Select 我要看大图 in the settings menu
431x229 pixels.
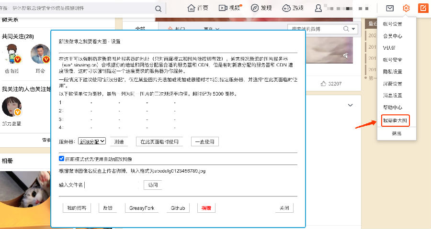(396, 120)
